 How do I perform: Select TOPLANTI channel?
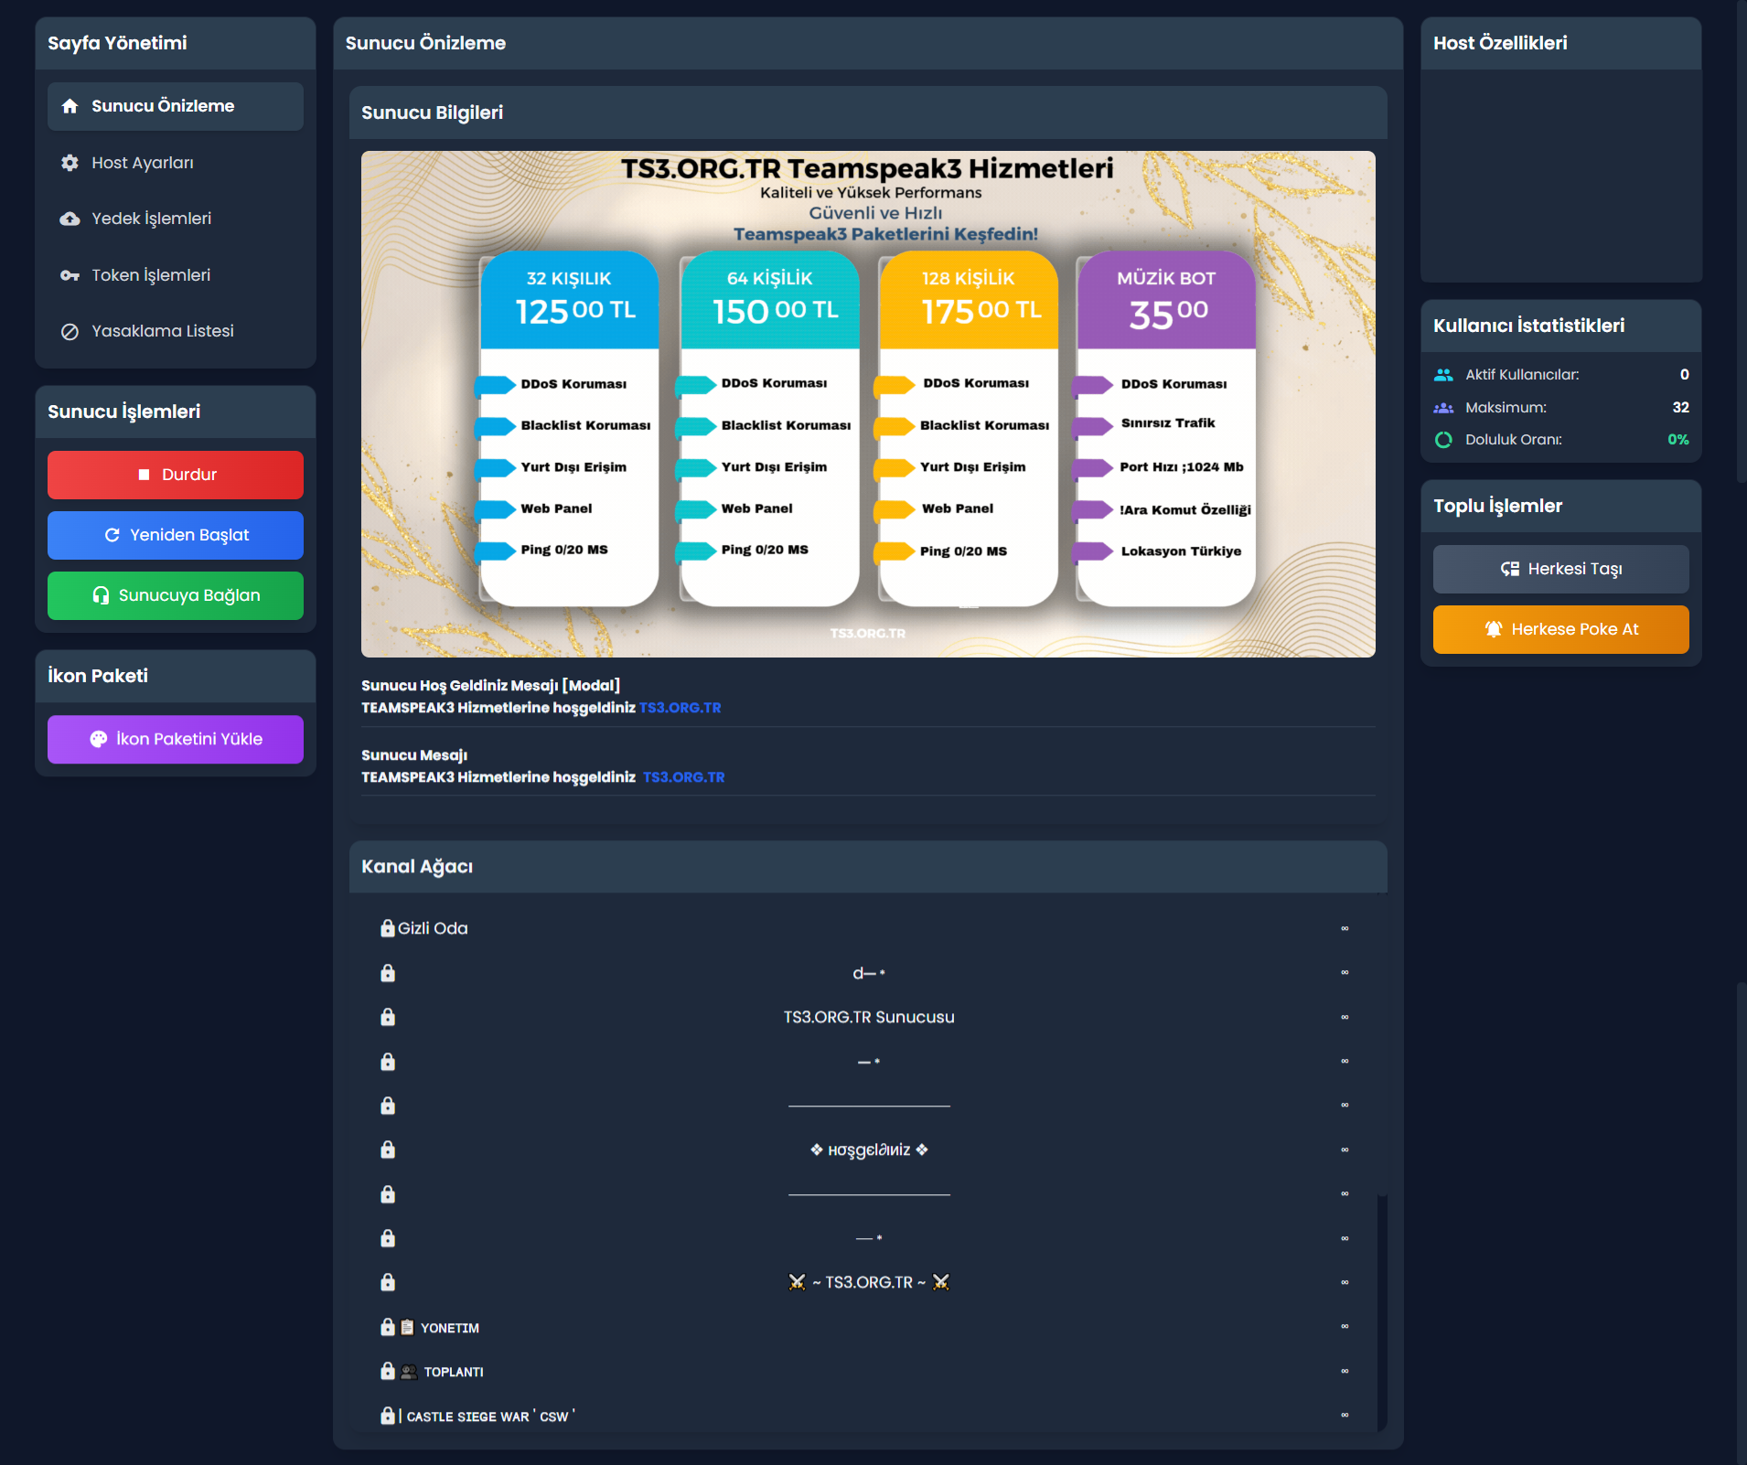coord(453,1372)
